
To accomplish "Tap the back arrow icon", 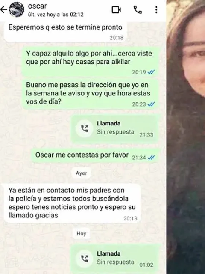I will coord(3,10).
